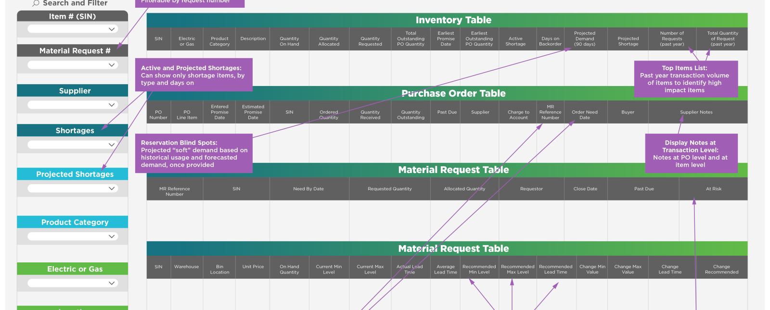Open the Item # (SIN) dropdown

coord(112,29)
